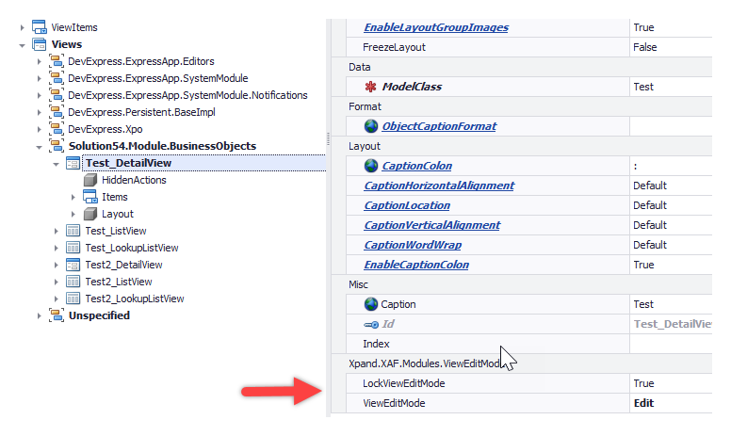The height and width of the screenshot is (436, 731).
Task: Expand DevExpress.ExpressApp.Editors node
Action: (40, 61)
